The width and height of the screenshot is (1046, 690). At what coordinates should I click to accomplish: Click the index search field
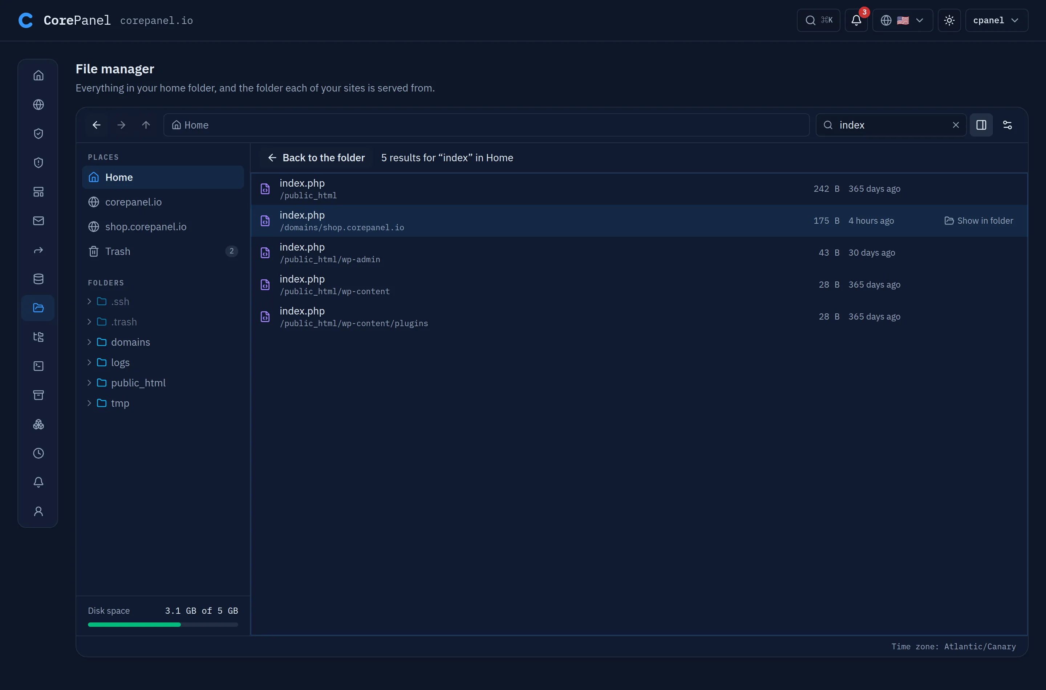click(891, 125)
